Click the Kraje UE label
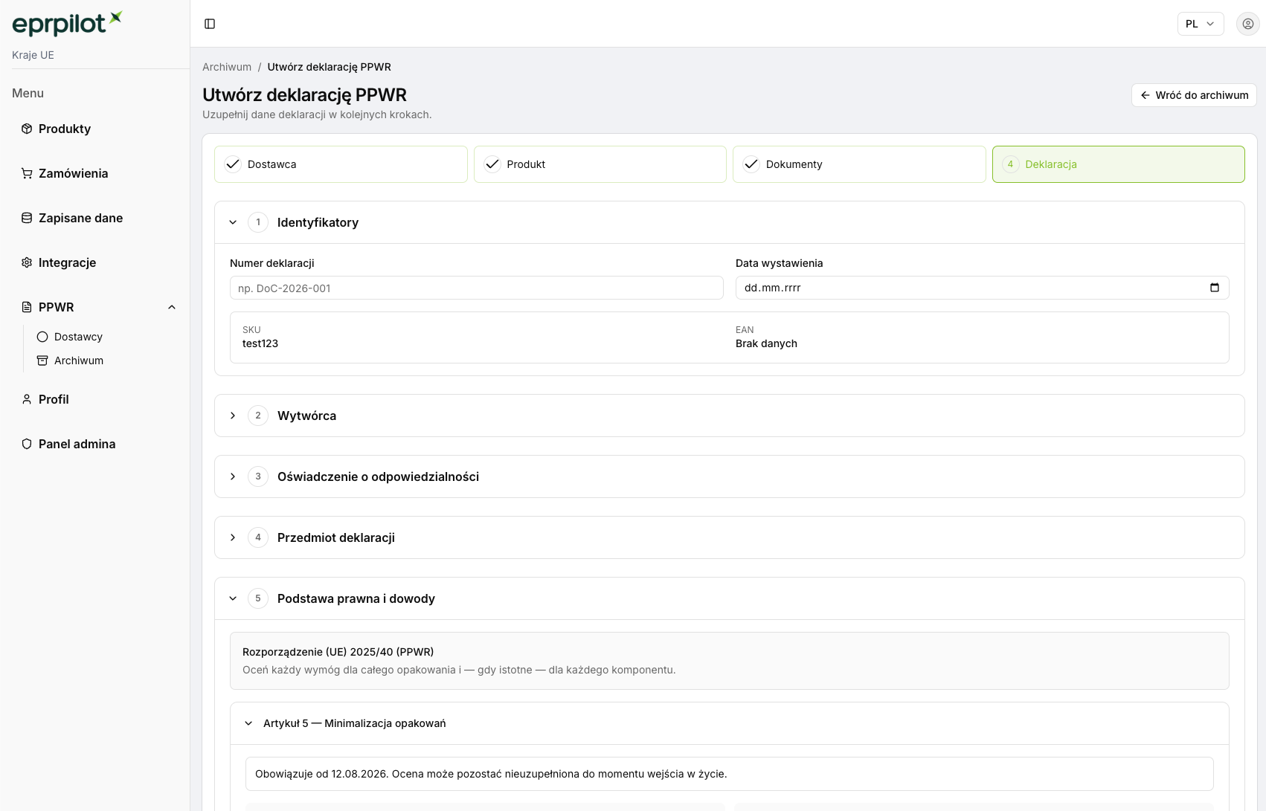This screenshot has height=811, width=1266. [x=33, y=55]
